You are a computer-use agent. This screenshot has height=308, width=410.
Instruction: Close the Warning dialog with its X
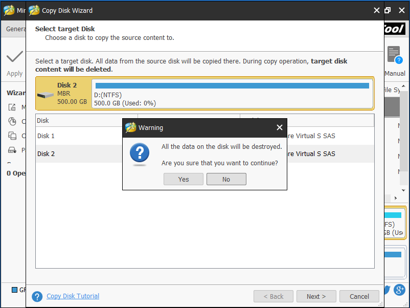[280, 127]
